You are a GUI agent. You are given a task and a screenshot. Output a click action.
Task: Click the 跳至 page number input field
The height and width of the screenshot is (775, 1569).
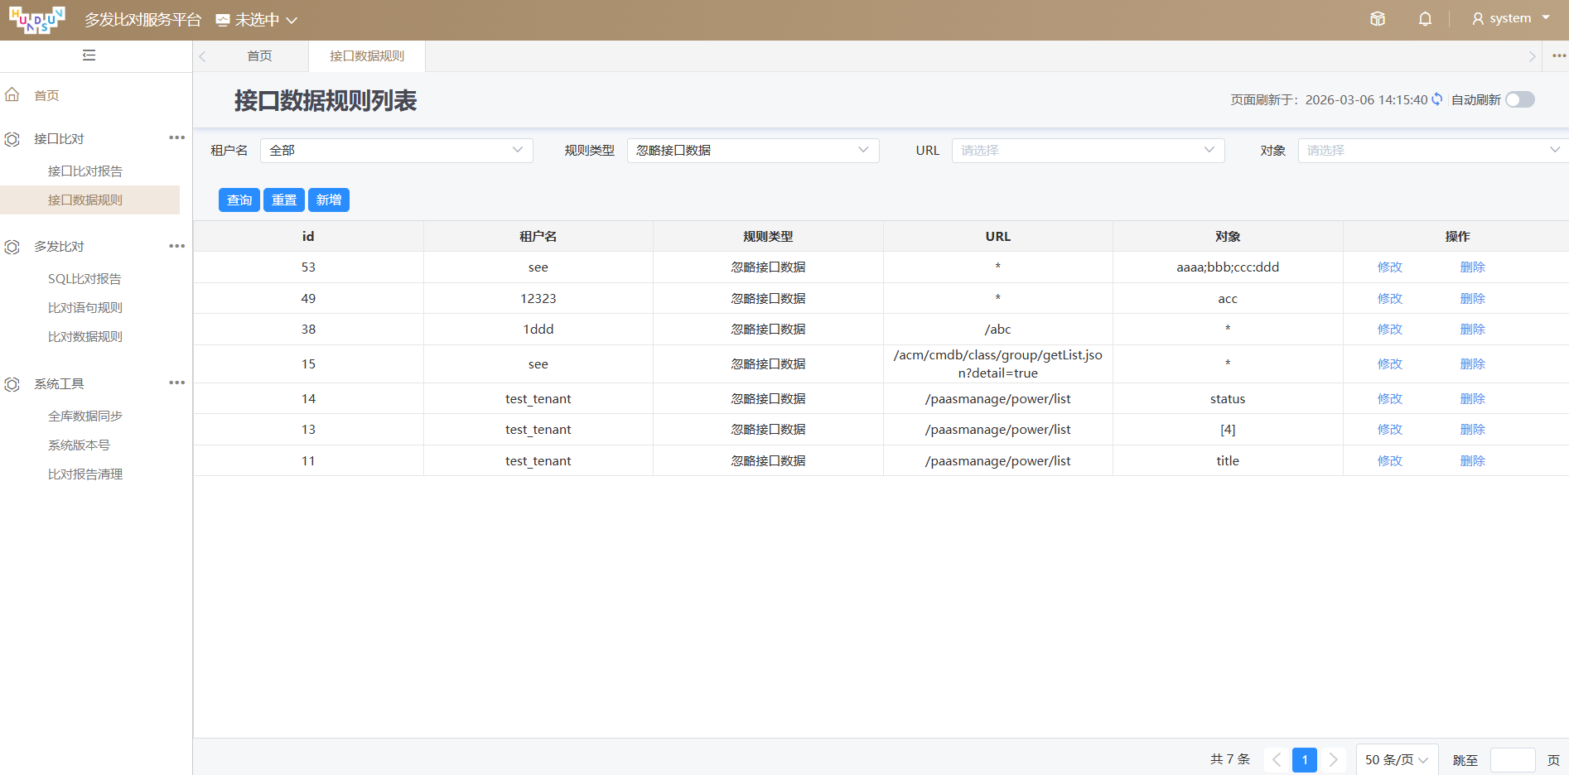(1512, 760)
